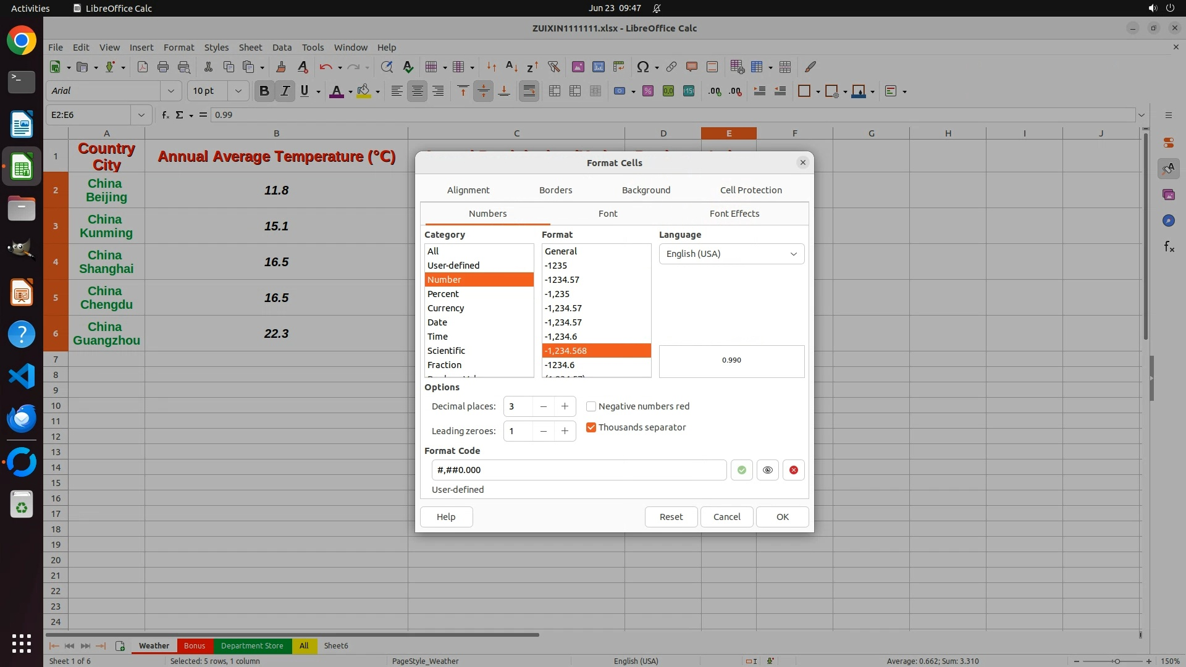The image size is (1186, 667).
Task: Click the Format as Percent icon
Action: pos(647,91)
